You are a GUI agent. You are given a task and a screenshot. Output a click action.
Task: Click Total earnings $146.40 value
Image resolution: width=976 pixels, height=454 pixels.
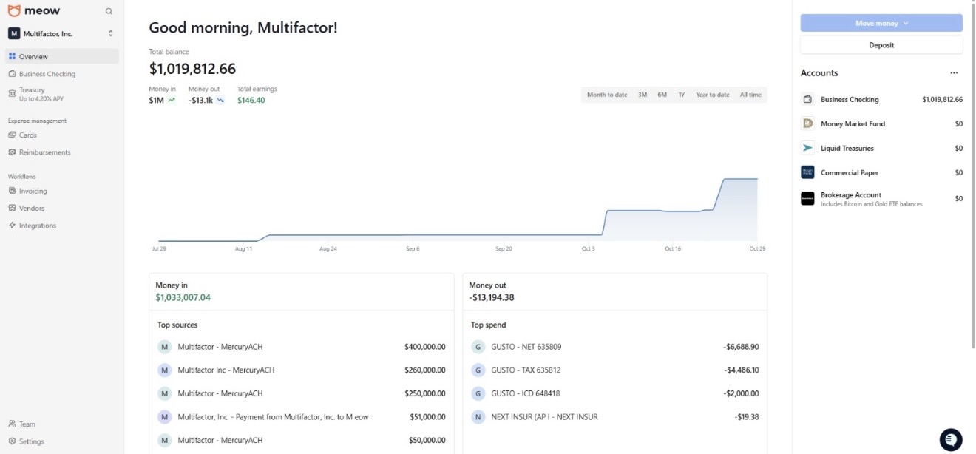tap(251, 100)
